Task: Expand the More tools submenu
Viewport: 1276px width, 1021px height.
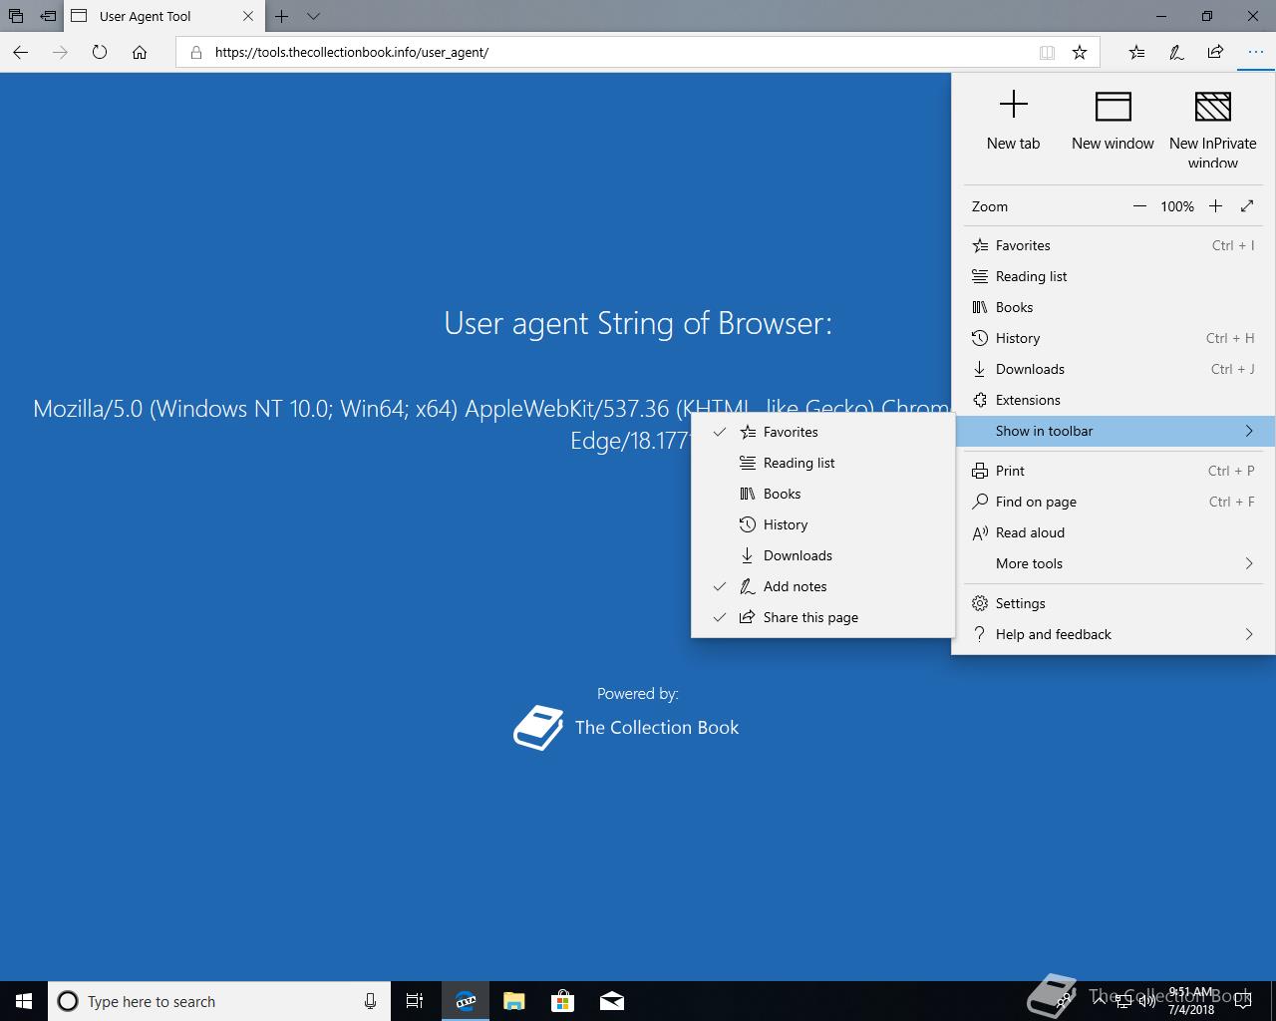Action: point(1114,563)
